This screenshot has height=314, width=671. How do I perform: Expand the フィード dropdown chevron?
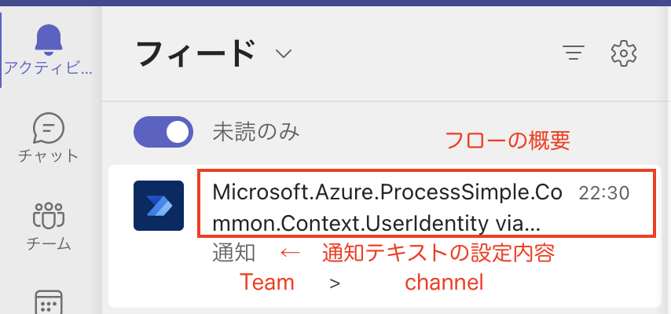click(284, 54)
